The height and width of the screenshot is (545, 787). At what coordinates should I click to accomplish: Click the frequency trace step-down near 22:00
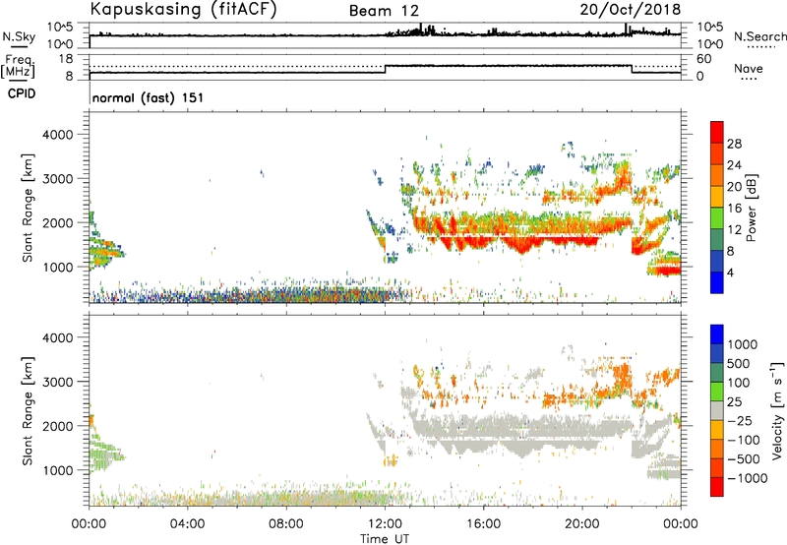click(632, 69)
